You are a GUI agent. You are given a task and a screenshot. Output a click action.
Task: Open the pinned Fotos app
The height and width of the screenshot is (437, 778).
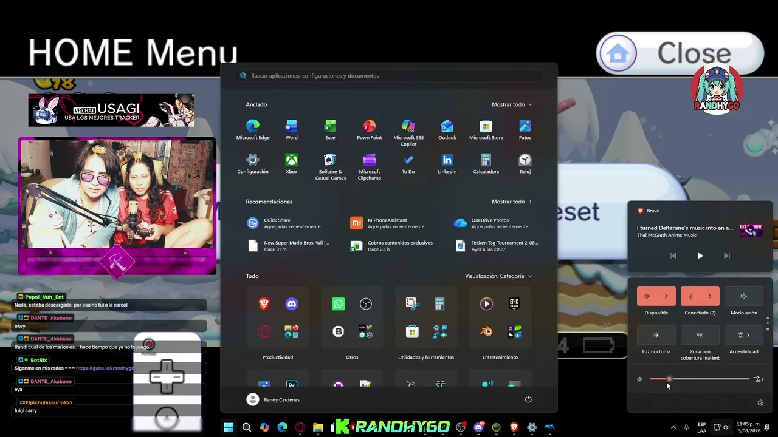tap(525, 130)
